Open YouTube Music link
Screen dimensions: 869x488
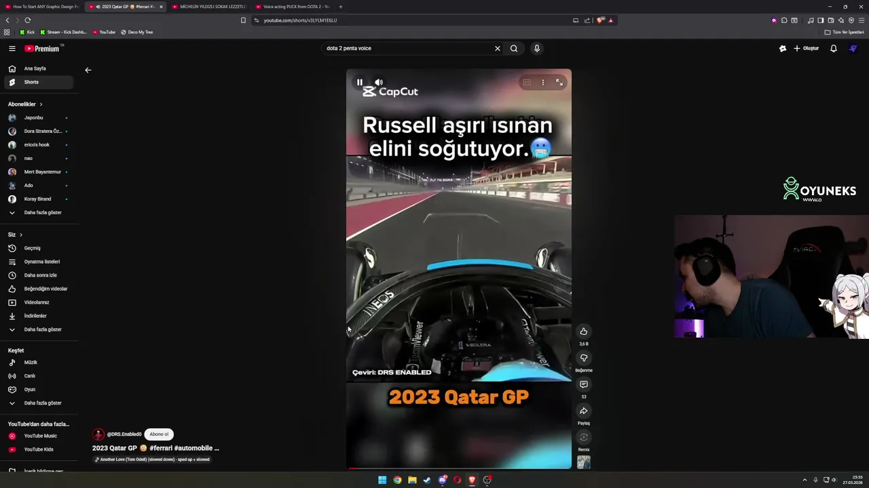(x=38, y=436)
